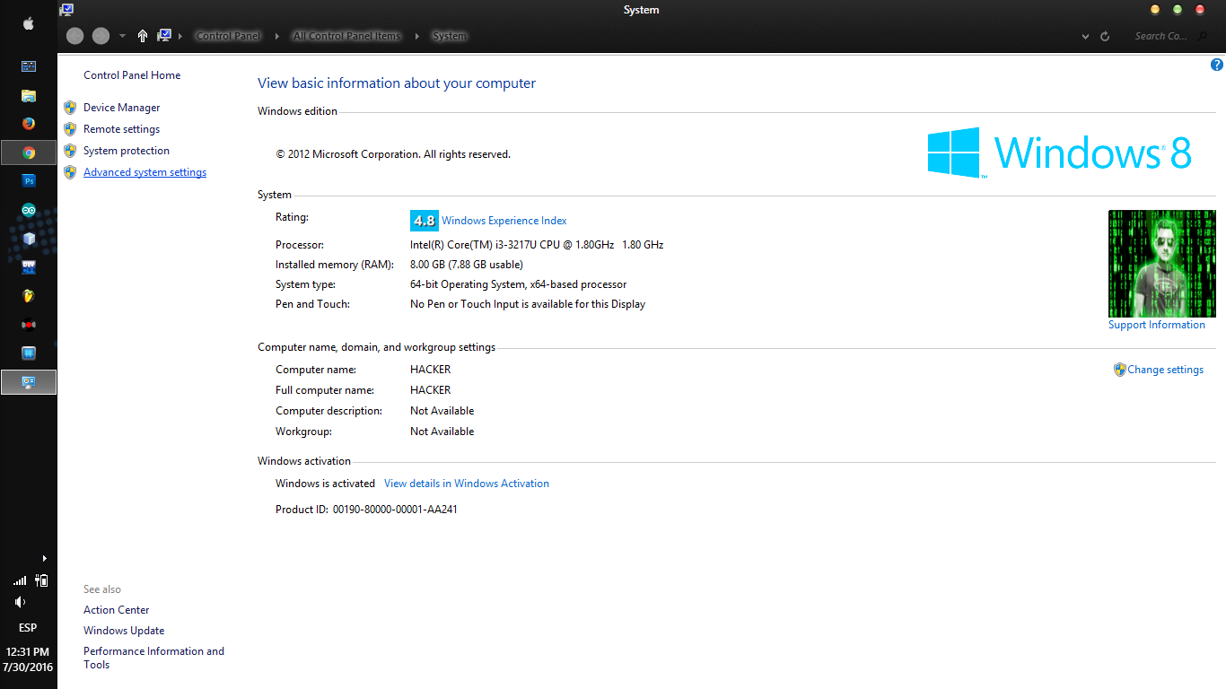Open the address bar history dropdown
Image resolution: width=1226 pixels, height=689 pixels.
tap(1085, 37)
